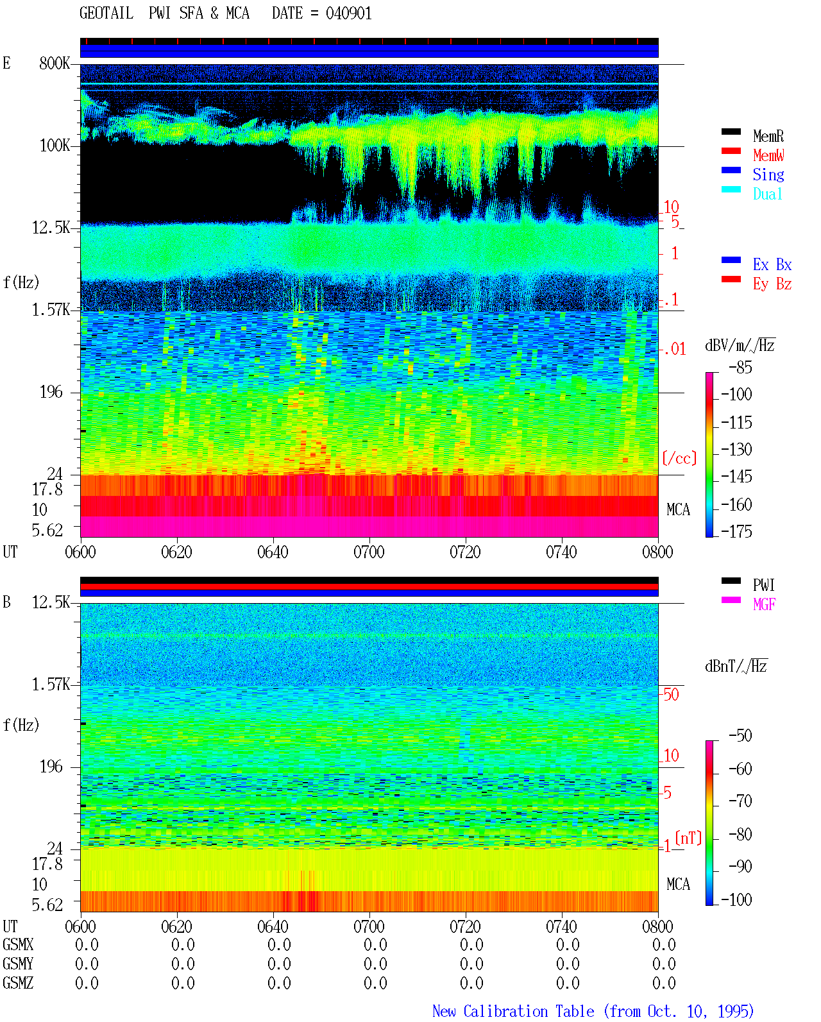Click the "MGF" legend label
The image size is (821, 1022).
(x=765, y=604)
